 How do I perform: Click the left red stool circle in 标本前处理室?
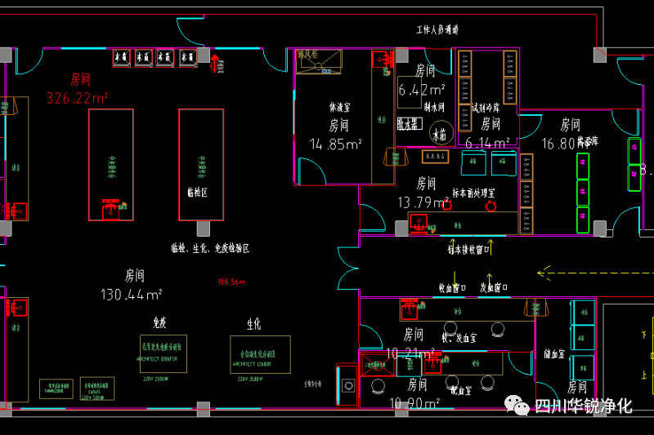(x=448, y=206)
